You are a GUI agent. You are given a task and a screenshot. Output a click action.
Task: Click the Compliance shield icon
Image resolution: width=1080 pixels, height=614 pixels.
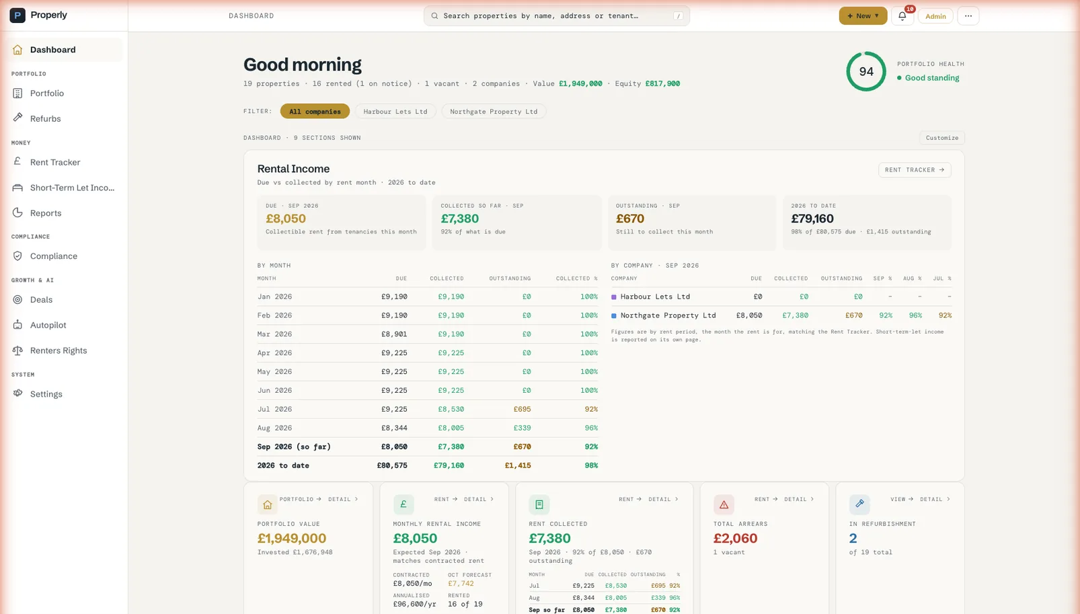pos(17,256)
